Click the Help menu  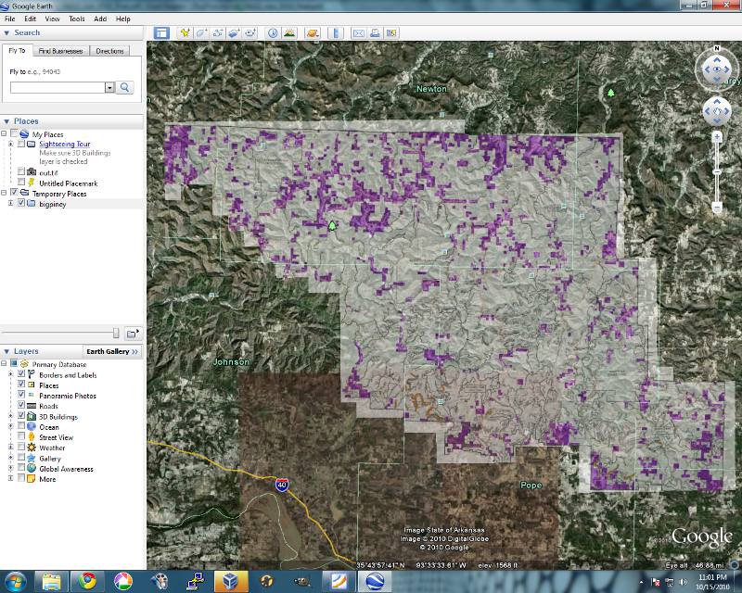click(x=123, y=19)
